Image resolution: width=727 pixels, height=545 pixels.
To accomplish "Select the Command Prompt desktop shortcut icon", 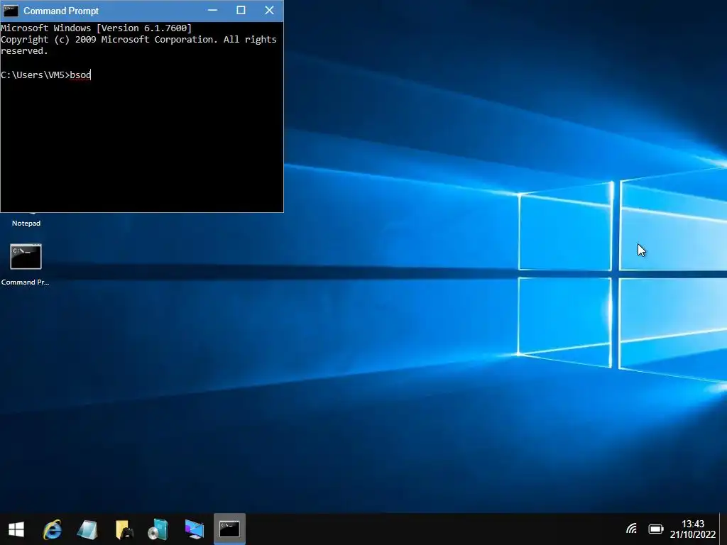I will (x=26, y=256).
